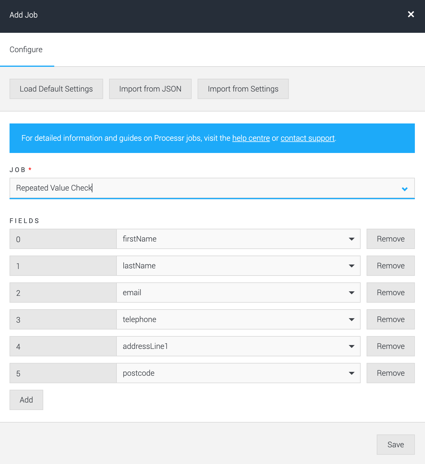Click the contact support link

pos(307,138)
